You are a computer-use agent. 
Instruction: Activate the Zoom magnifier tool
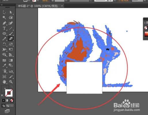coord(11,82)
